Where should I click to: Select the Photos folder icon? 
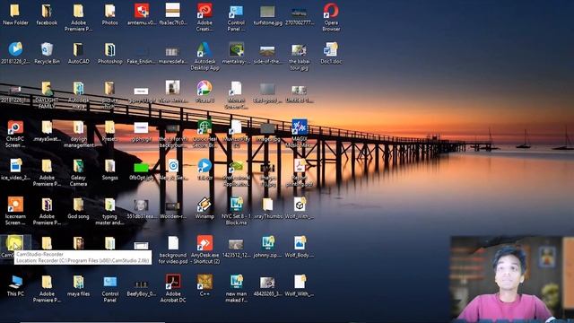pos(109,14)
